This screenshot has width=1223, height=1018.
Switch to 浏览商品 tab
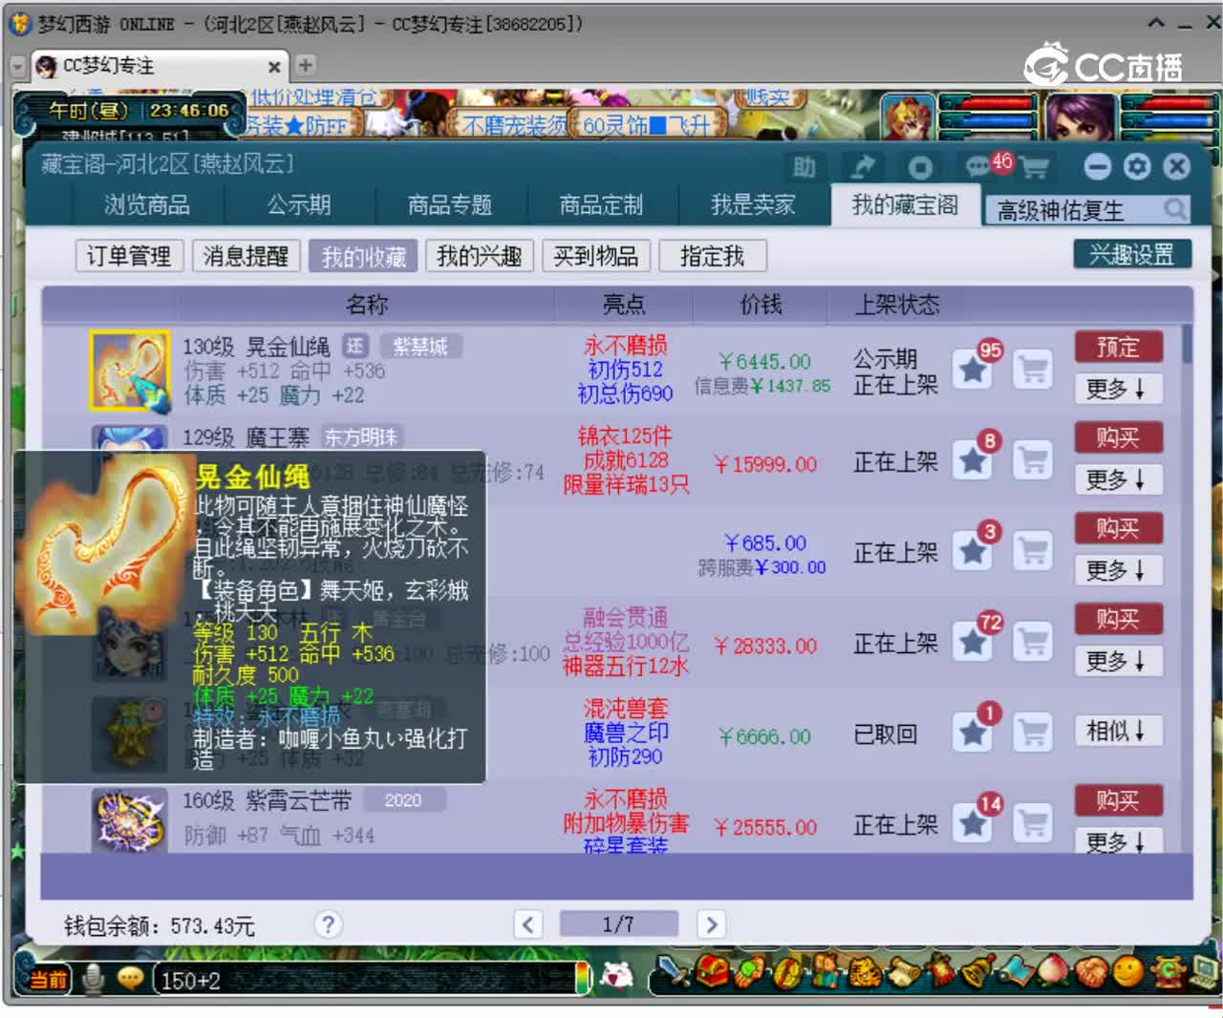tap(146, 205)
